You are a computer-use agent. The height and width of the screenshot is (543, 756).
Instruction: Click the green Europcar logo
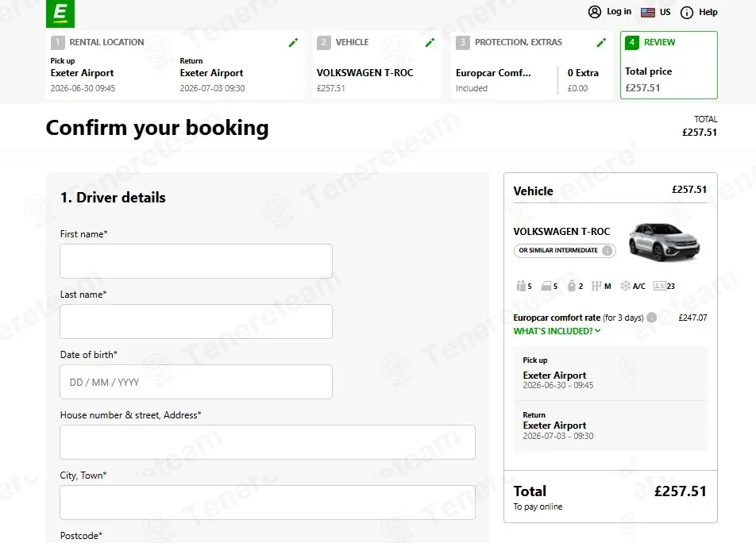point(60,13)
